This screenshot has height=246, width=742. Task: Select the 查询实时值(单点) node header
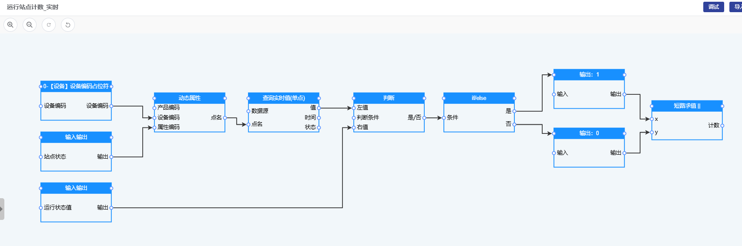click(283, 98)
